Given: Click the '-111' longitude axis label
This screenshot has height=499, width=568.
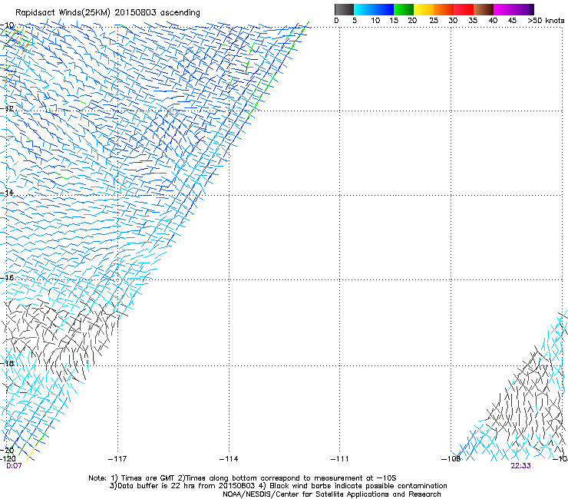Looking at the screenshot, I should [x=339, y=459].
